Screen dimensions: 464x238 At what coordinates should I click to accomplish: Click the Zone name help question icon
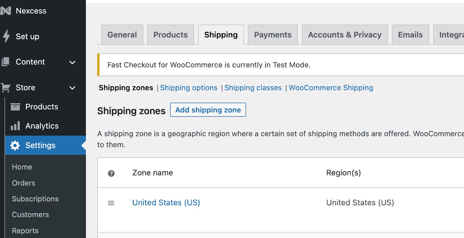click(x=111, y=173)
